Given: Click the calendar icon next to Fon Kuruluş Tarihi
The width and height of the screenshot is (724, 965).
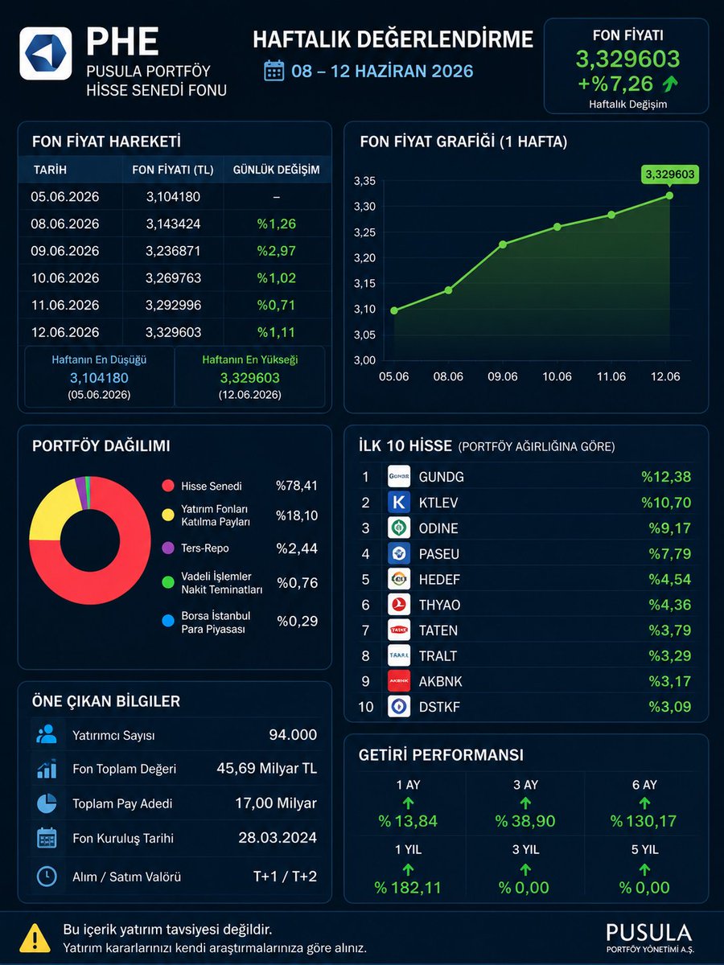Looking at the screenshot, I should click(47, 838).
